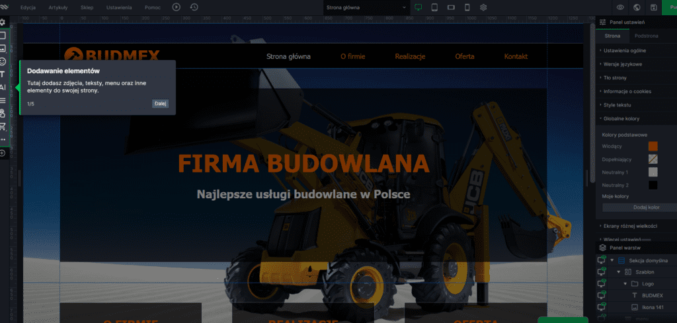Collapse the Szablon tree arrow
This screenshot has width=677, height=323.
click(x=618, y=272)
